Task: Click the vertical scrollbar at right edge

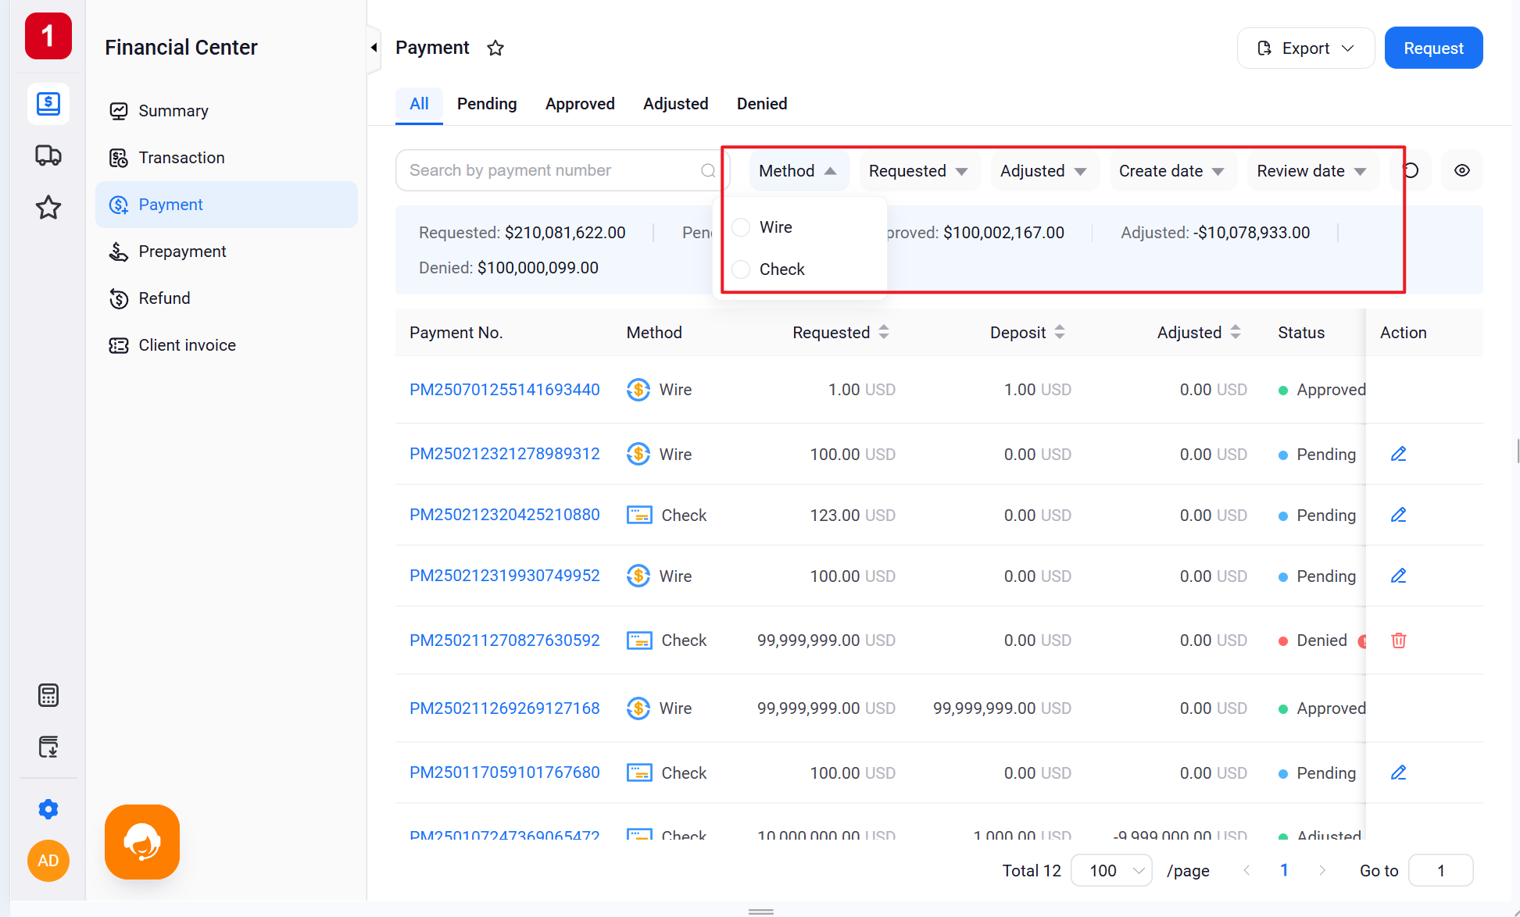Action: pyautogui.click(x=1517, y=451)
